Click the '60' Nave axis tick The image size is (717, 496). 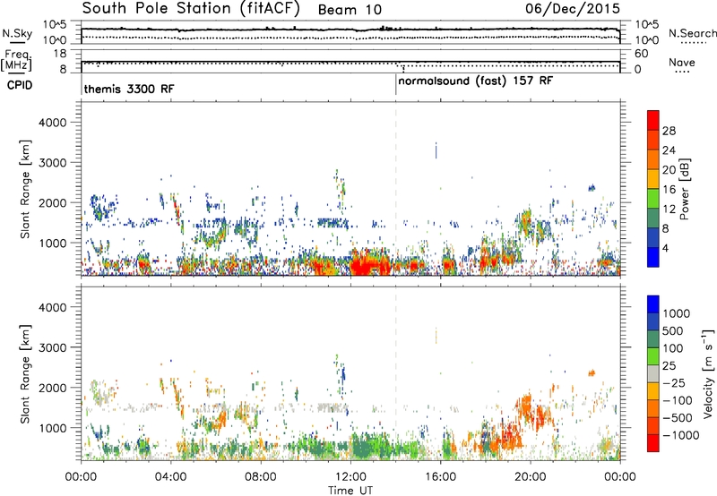[x=641, y=54]
